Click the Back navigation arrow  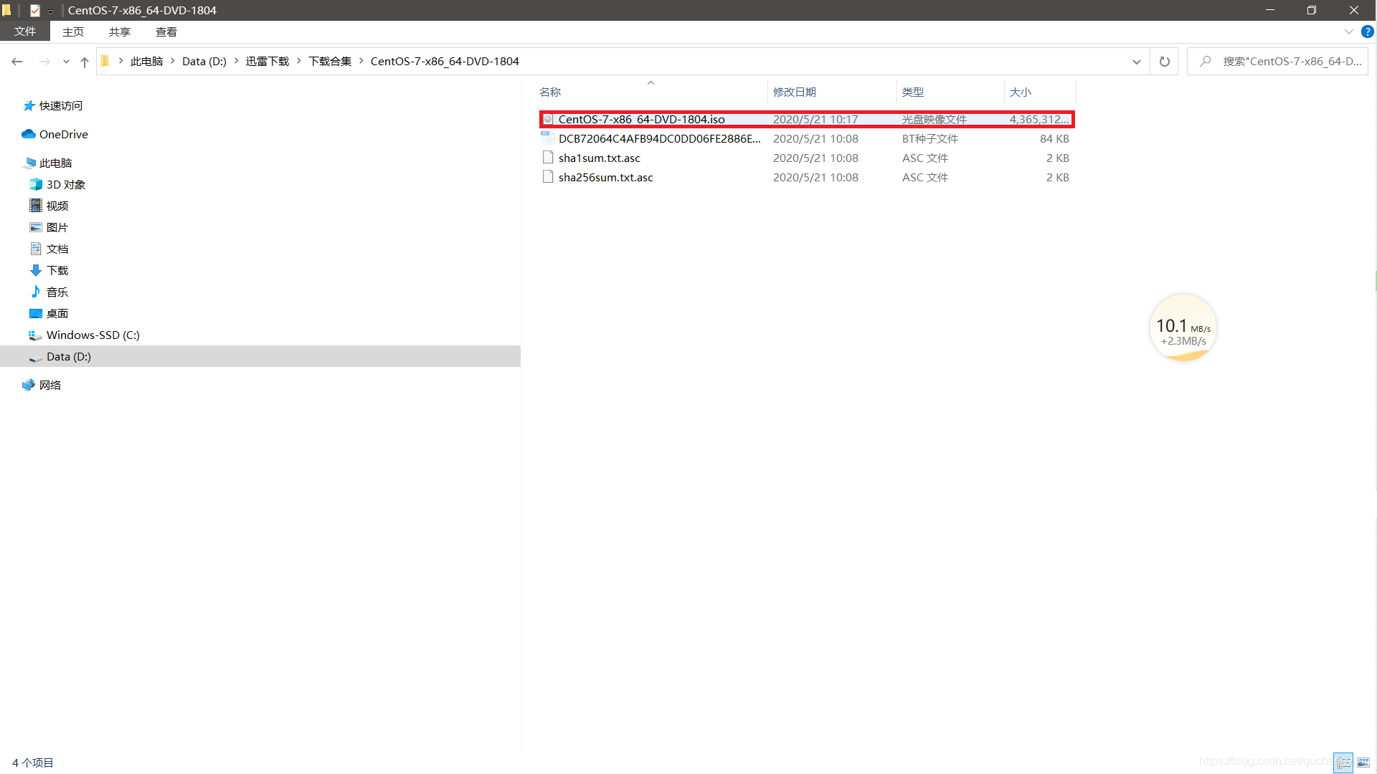(17, 62)
